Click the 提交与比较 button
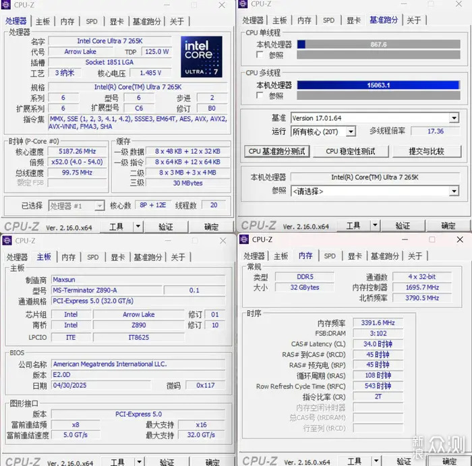The height and width of the screenshot is (466, 472). coord(427,151)
